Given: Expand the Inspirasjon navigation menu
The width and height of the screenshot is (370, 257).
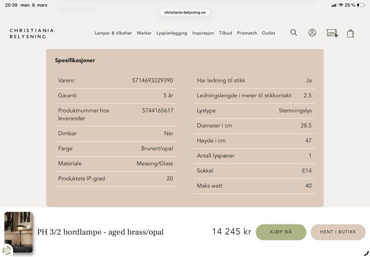Looking at the screenshot, I should click(x=203, y=33).
